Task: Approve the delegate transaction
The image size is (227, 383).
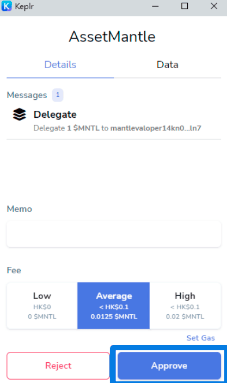Action: pyautogui.click(x=169, y=366)
